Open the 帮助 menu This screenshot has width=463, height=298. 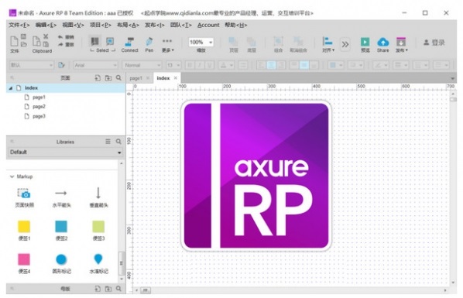236,25
